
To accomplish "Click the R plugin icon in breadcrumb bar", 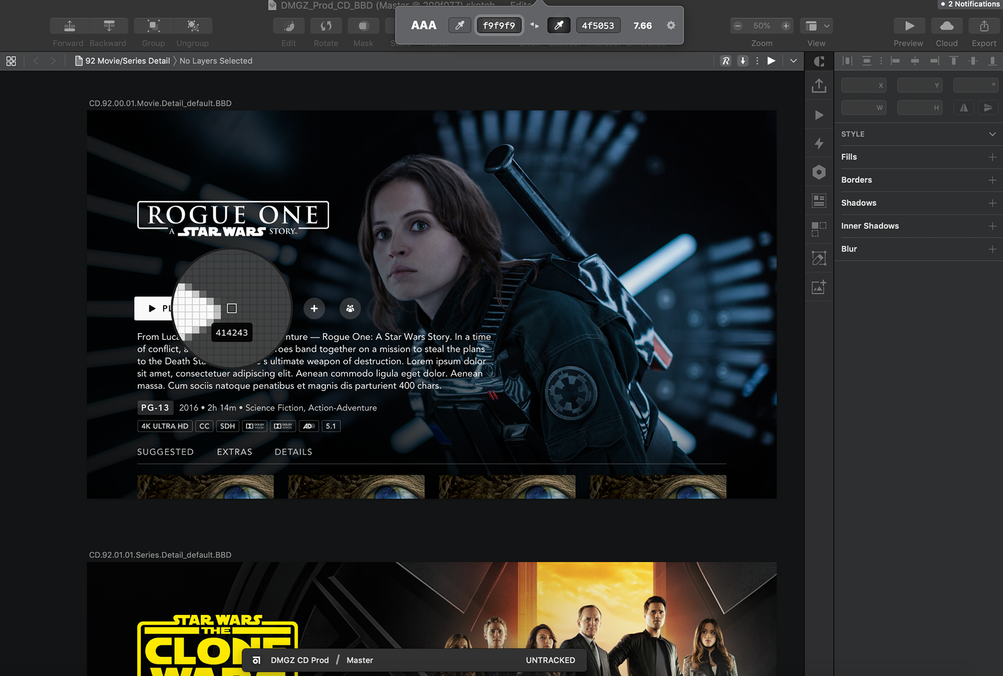I will 726,61.
